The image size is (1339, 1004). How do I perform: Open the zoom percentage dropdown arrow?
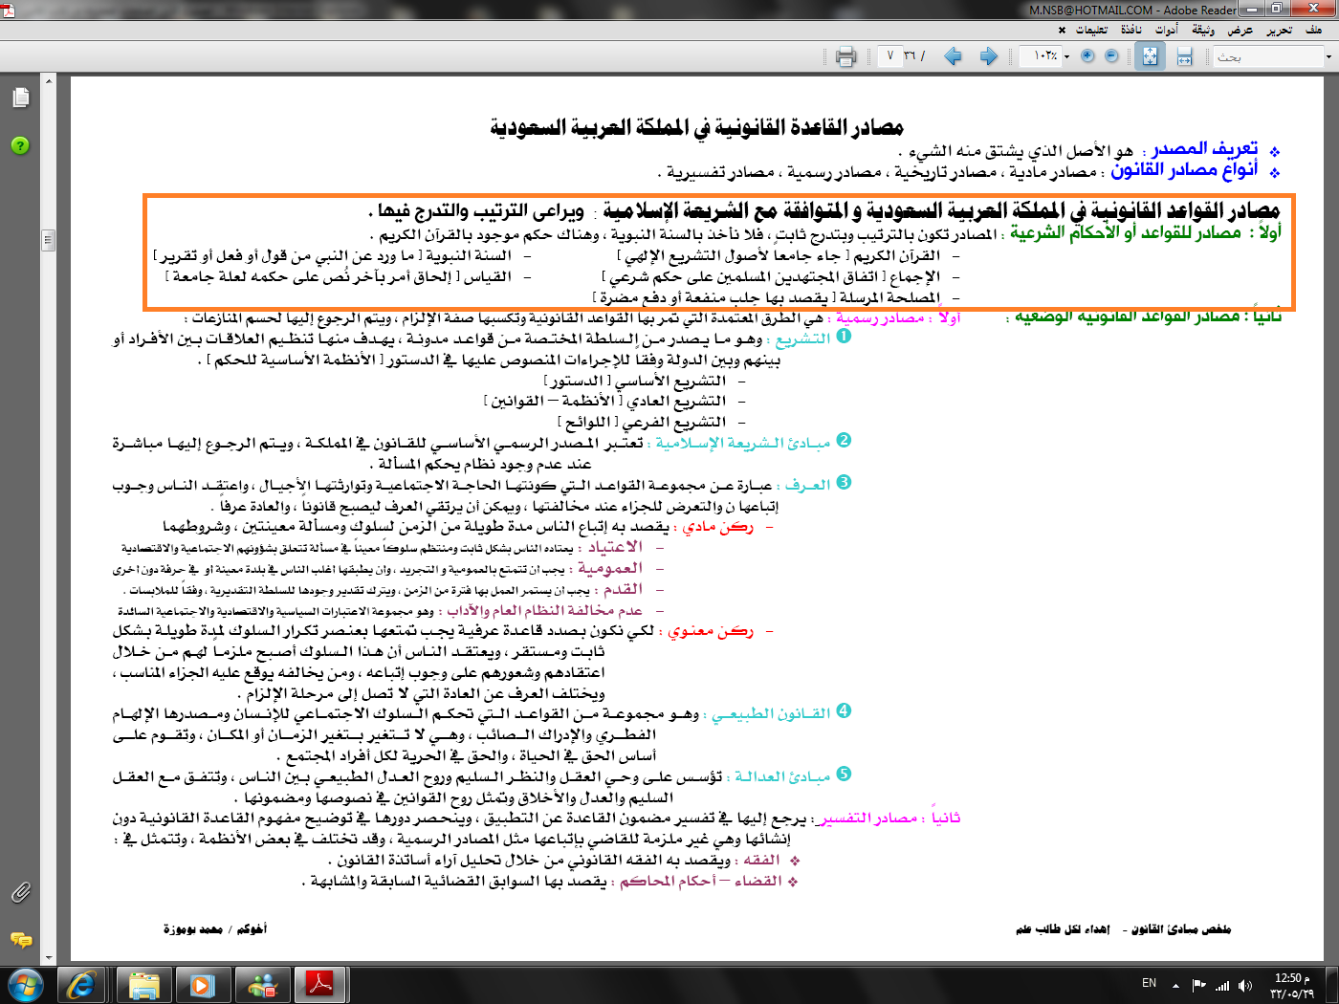tap(1067, 56)
